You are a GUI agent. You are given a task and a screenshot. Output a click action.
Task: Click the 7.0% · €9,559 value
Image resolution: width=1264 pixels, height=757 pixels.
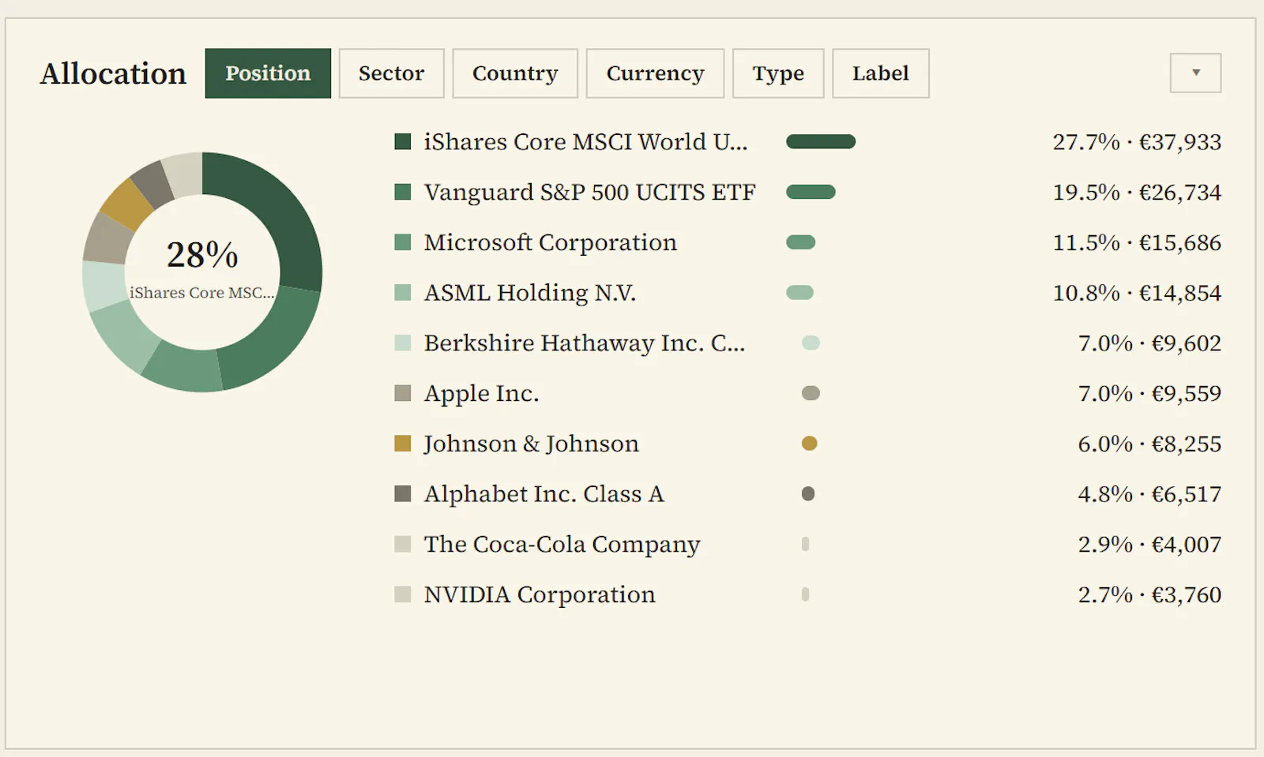tap(1149, 394)
